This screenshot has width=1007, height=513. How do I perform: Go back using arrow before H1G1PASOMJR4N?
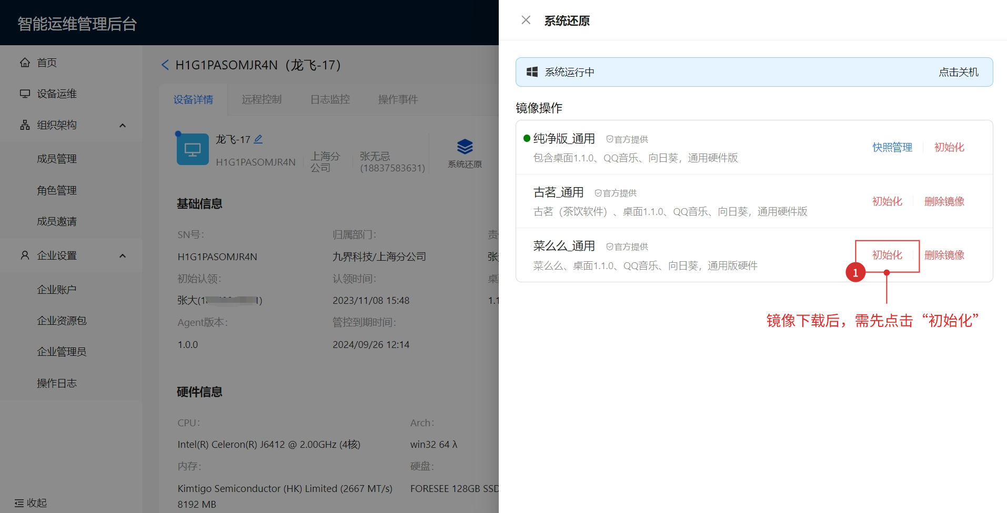coord(165,65)
